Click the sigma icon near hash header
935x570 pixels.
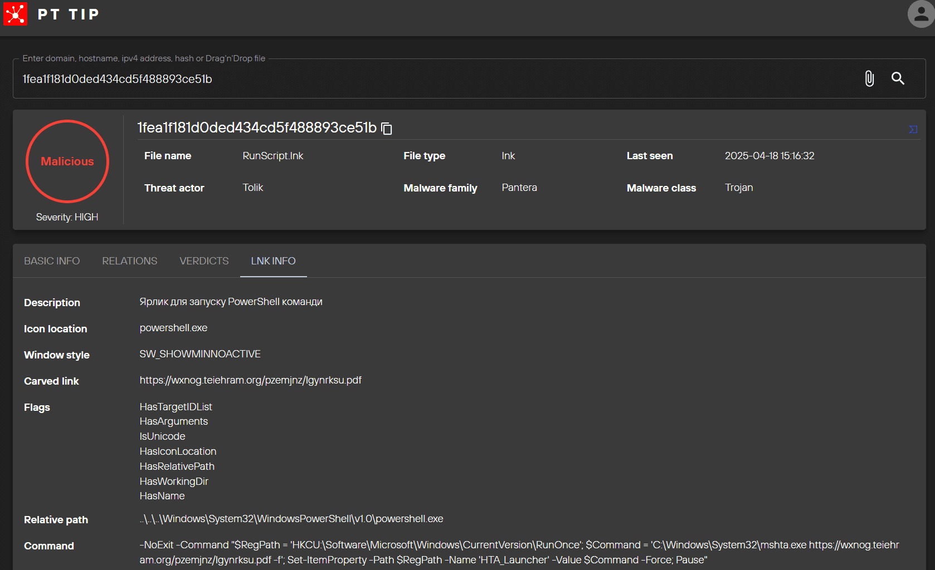[x=913, y=129]
